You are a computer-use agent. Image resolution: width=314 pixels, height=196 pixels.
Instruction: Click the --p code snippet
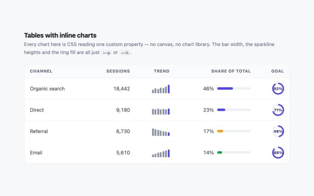click(106, 53)
